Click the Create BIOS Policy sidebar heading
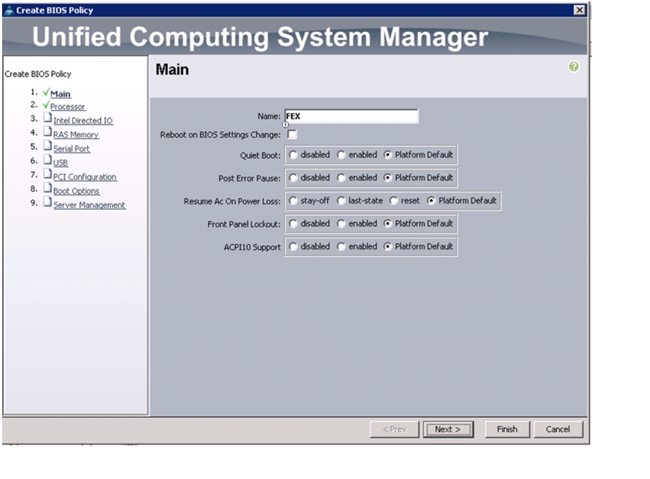 point(38,74)
